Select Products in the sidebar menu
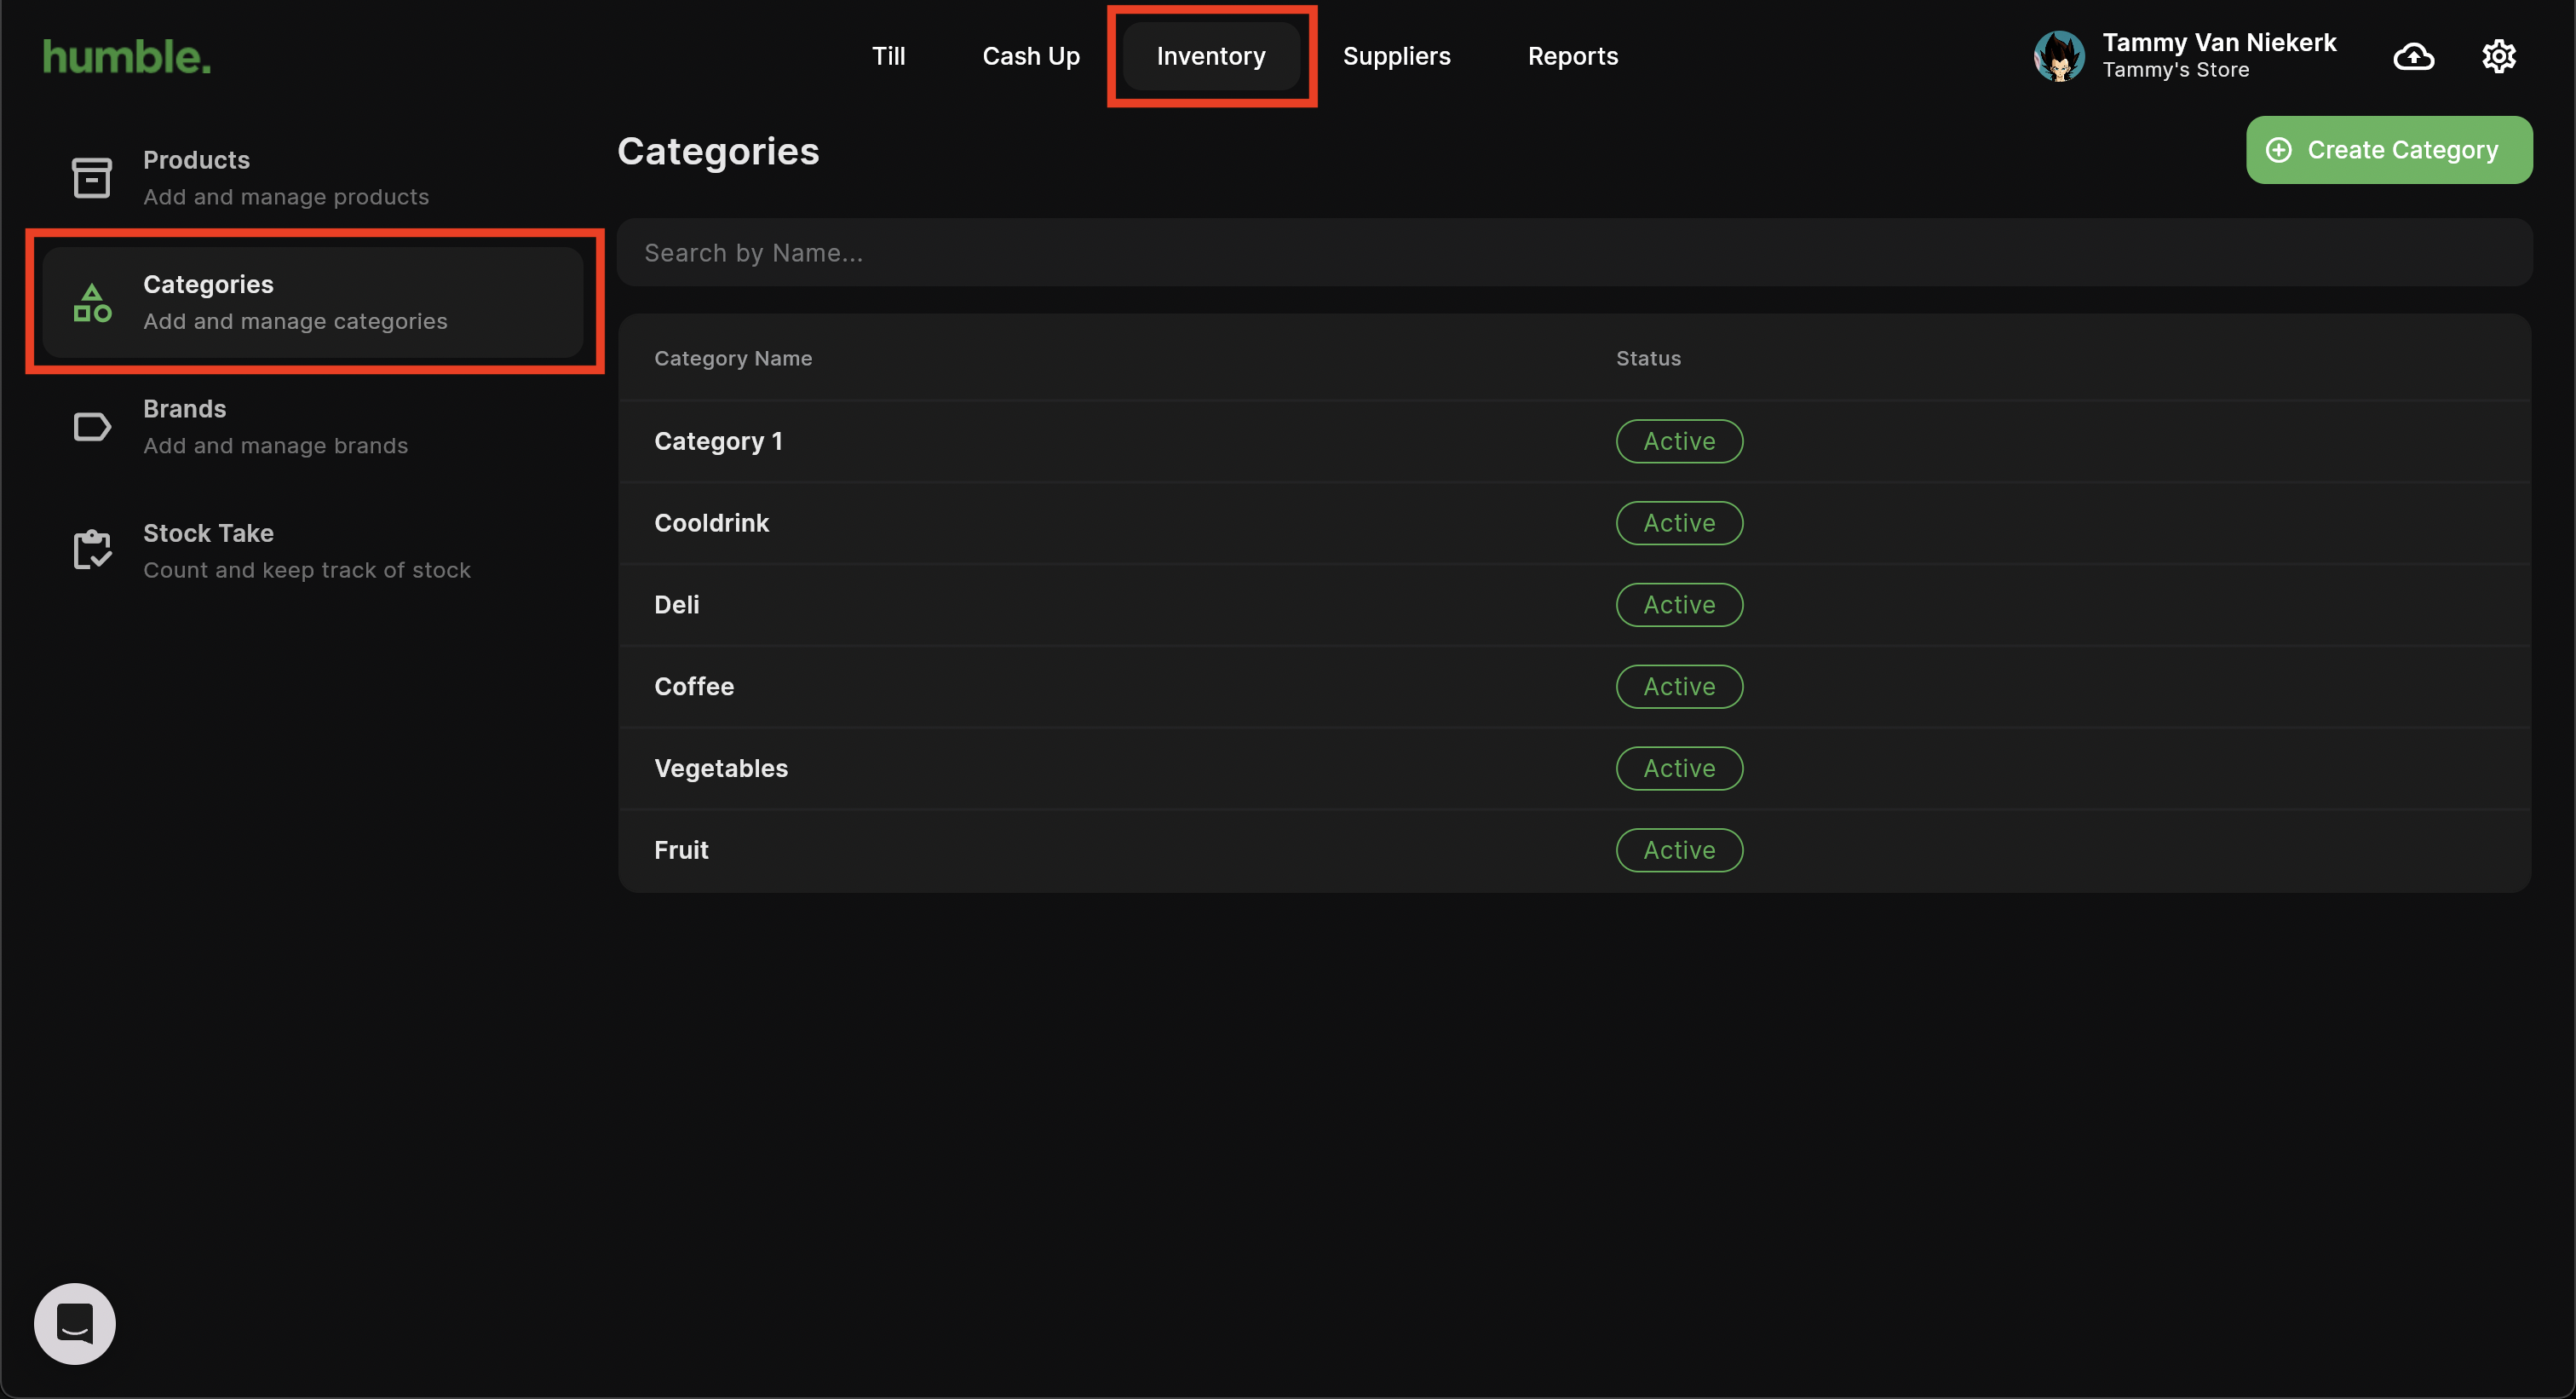Image resolution: width=2576 pixels, height=1399 pixels. pos(313,178)
